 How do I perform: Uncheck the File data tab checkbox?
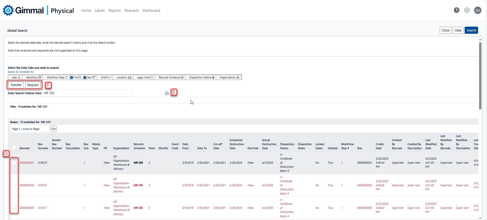pyautogui.click(x=72, y=77)
